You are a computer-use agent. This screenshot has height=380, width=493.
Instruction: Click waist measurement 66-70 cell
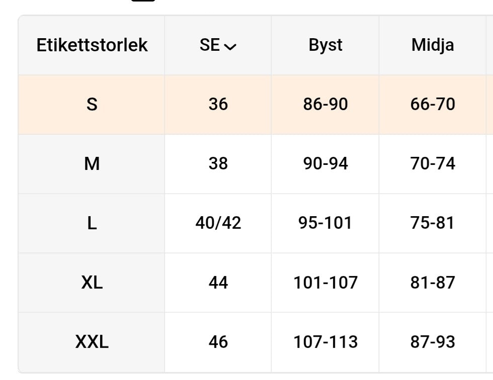[433, 105]
